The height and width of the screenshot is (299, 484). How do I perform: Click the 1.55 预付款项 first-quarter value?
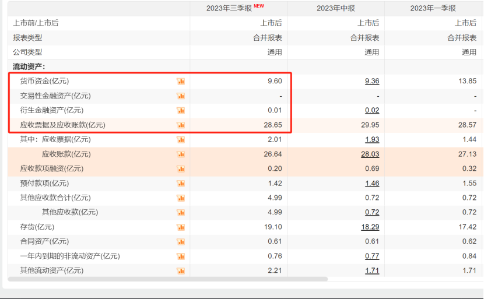469,184
